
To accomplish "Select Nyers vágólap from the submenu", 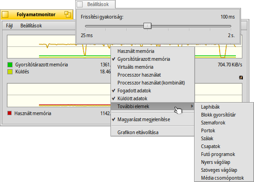I will coord(224,162).
